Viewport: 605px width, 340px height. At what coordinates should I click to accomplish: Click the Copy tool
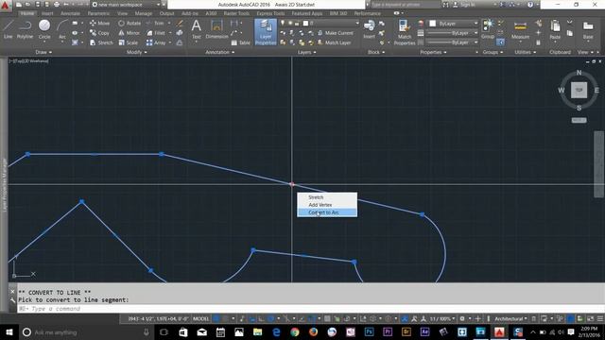pos(99,33)
